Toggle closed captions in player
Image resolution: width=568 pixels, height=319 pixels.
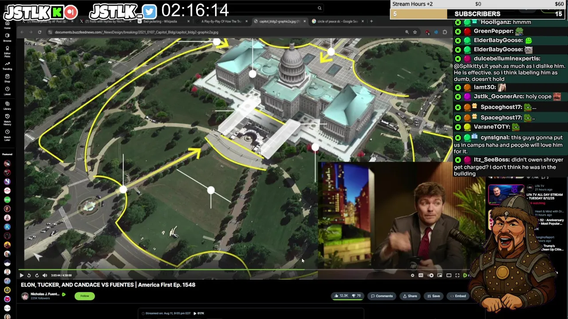click(x=421, y=276)
